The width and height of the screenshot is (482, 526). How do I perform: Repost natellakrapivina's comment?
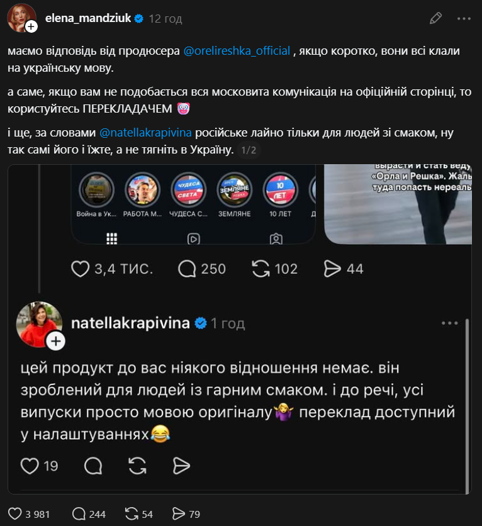pos(137,466)
